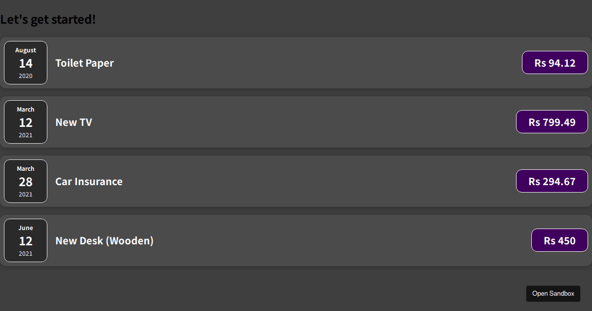This screenshot has height=311, width=592.
Task: Click the Toilet Paper expense title
Action: pyautogui.click(x=84, y=63)
